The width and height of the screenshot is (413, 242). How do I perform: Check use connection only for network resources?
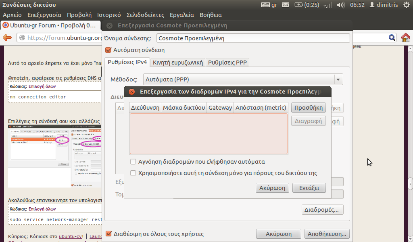tap(133, 173)
